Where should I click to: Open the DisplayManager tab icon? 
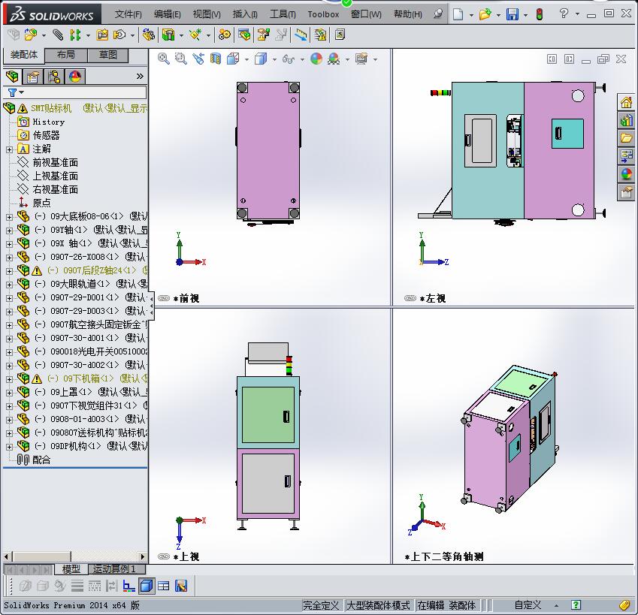tap(75, 77)
